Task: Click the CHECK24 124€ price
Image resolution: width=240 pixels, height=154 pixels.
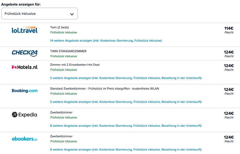Action: pos(229,52)
